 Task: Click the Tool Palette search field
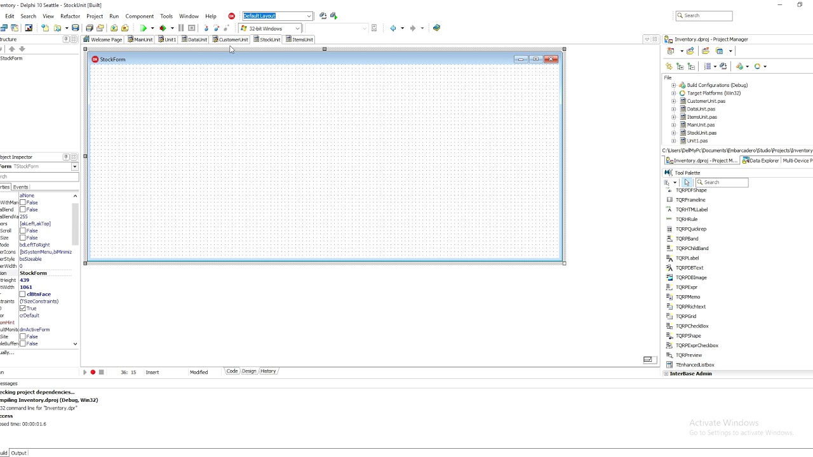[722, 183]
